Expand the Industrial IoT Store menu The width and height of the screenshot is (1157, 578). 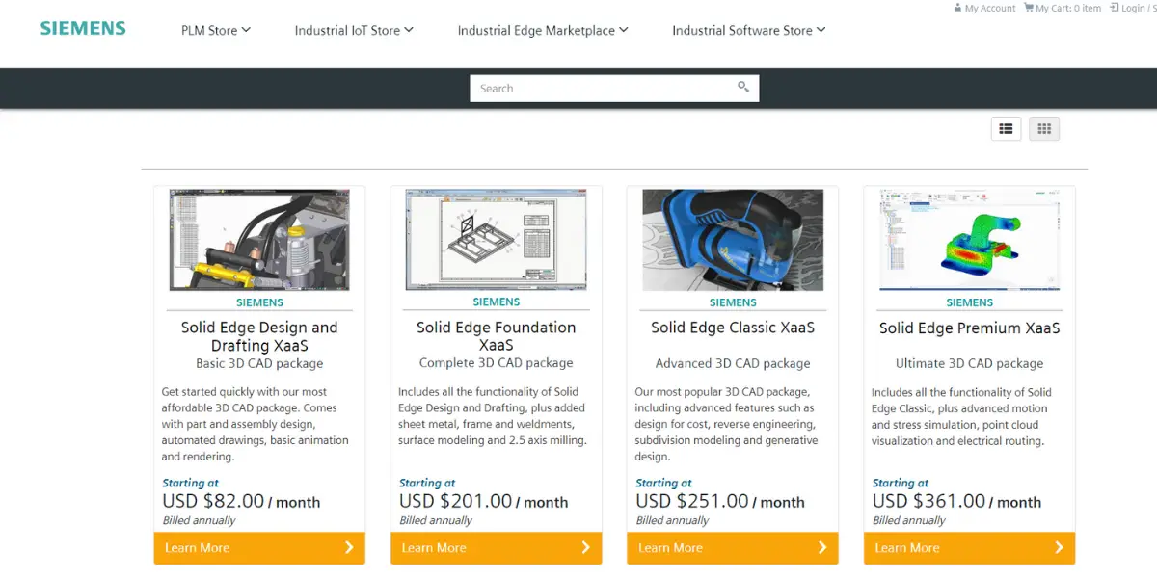click(x=354, y=30)
